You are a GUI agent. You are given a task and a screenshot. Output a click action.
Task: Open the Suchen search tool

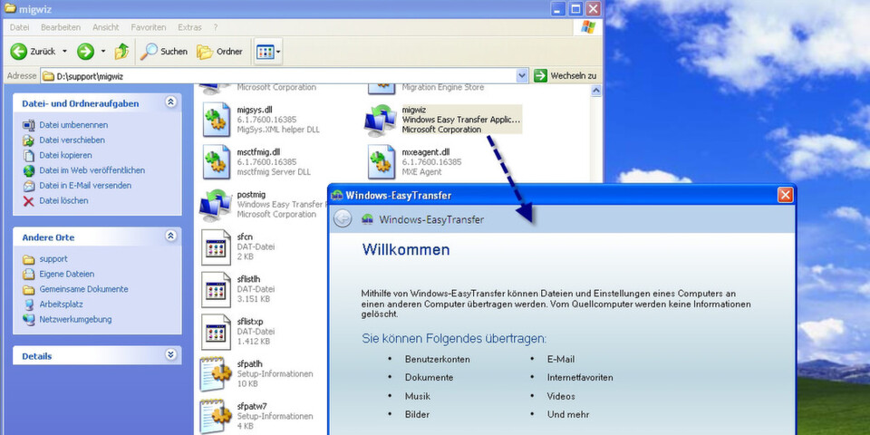[x=163, y=52]
